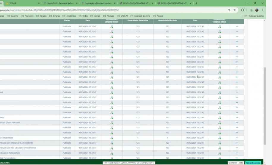Open document details icon in the Contabilidade row

[112, 138]
